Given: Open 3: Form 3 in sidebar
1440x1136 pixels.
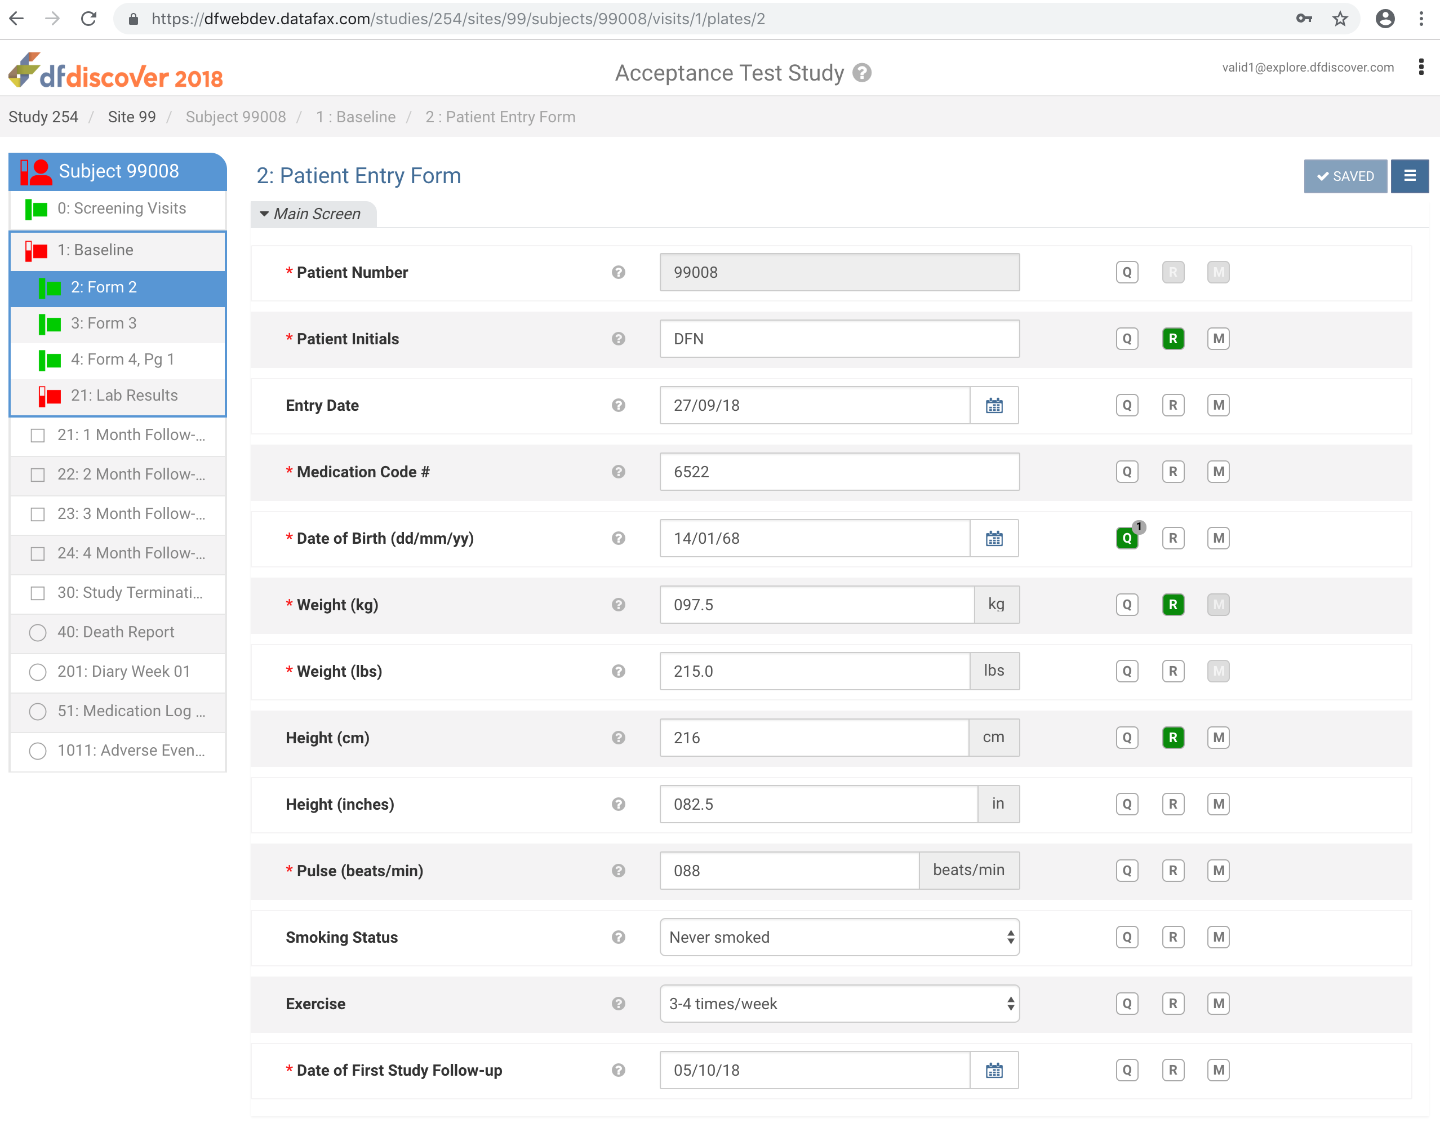Looking at the screenshot, I should 104,324.
